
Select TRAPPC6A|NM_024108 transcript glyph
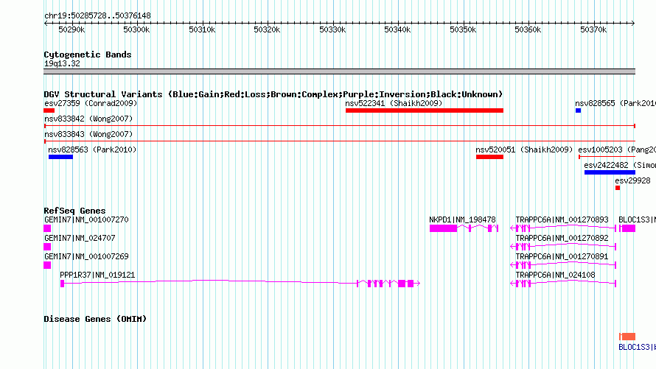coord(563,284)
